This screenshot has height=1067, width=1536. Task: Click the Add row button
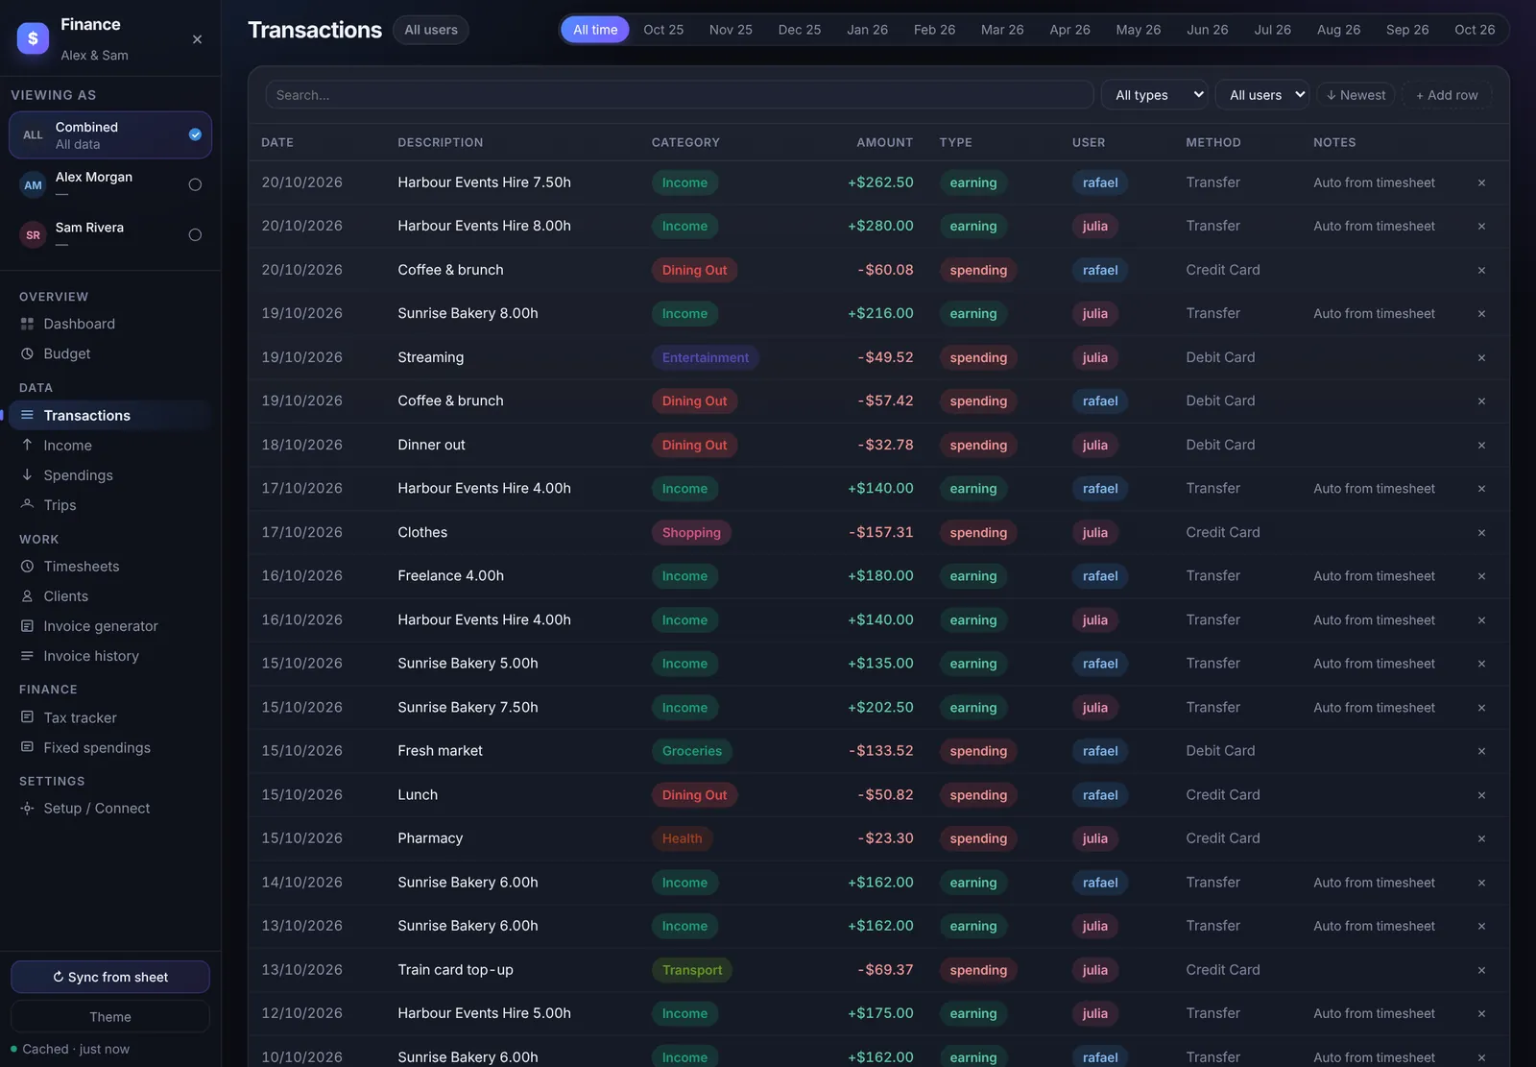click(1447, 95)
